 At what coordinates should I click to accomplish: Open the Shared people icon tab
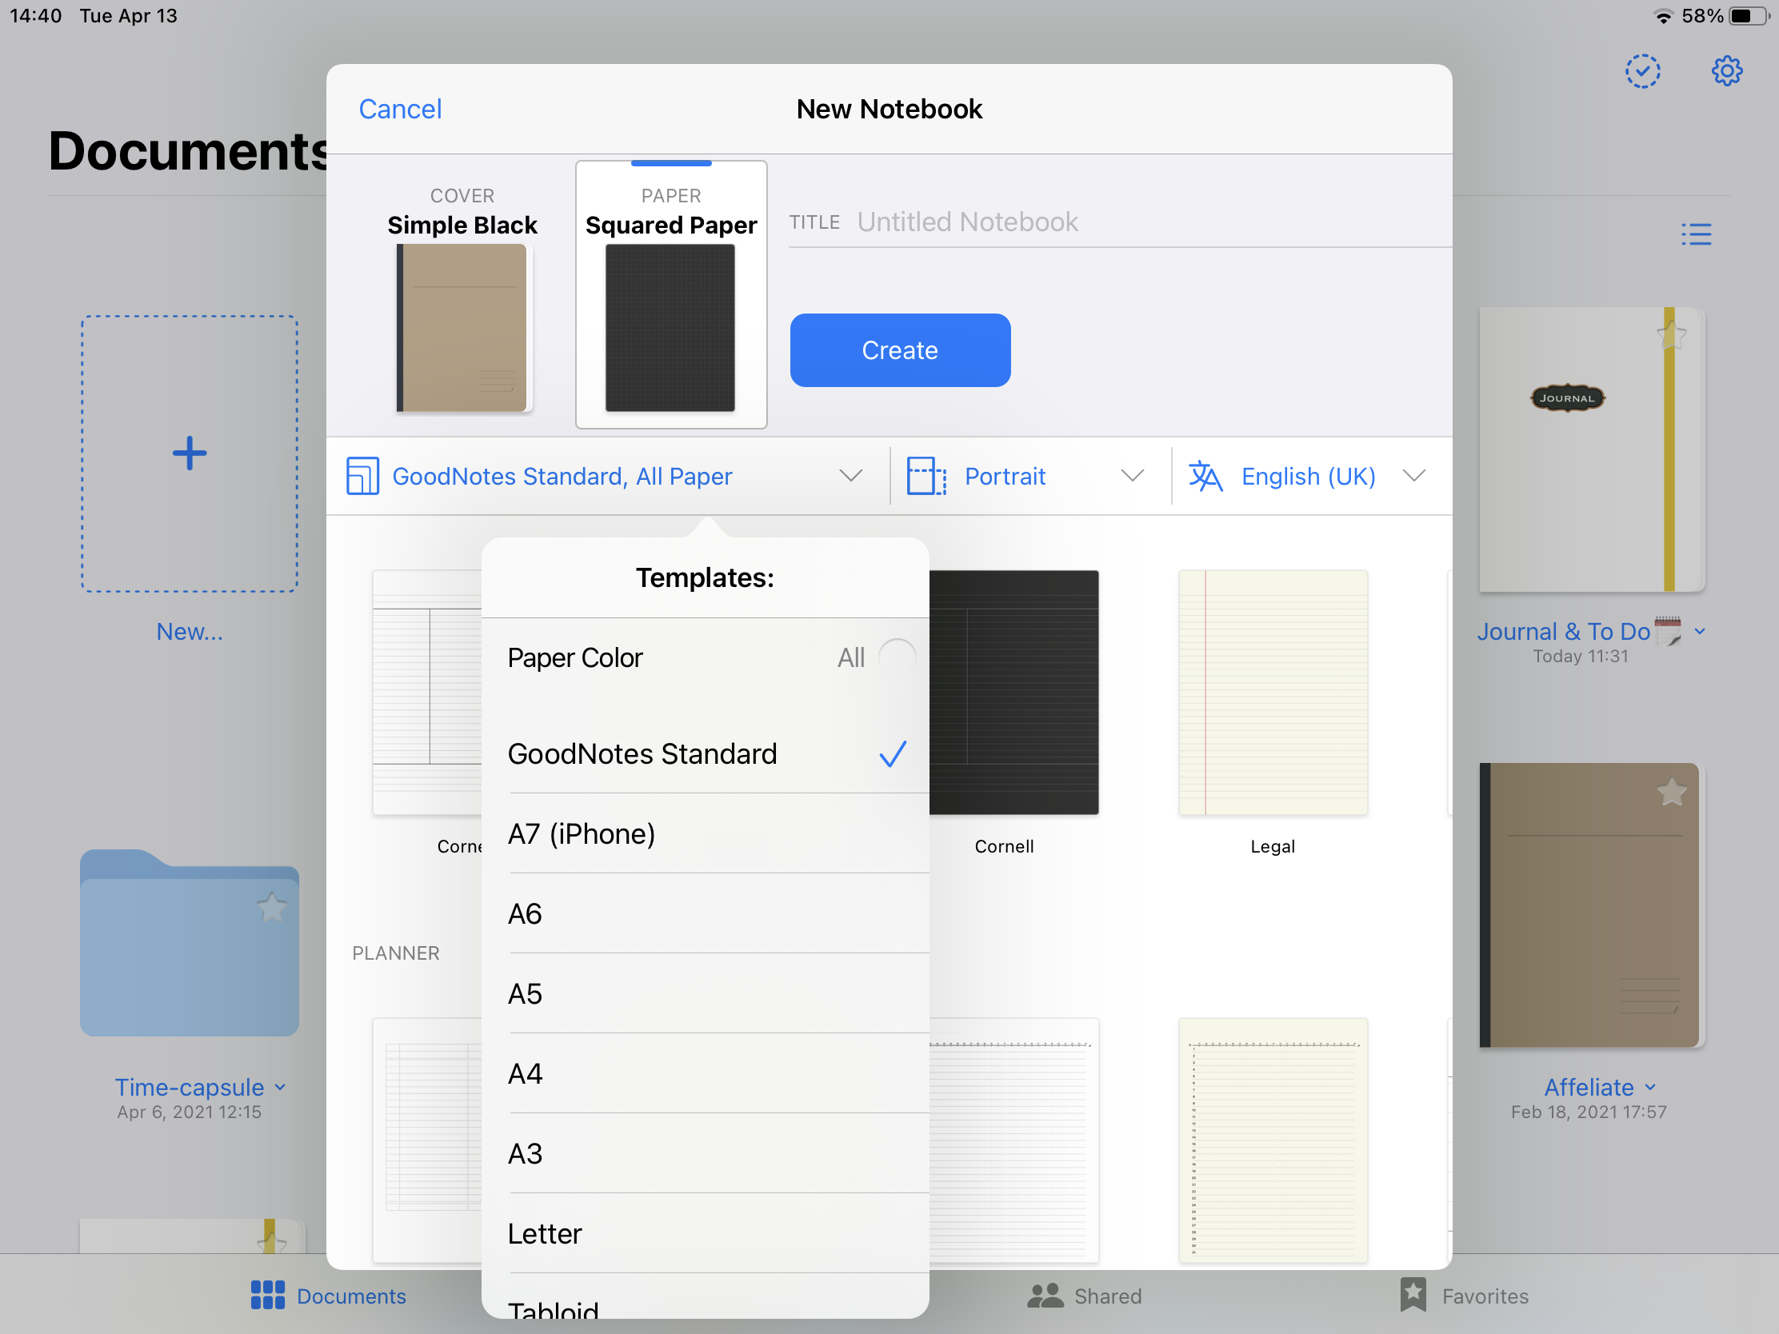click(x=1045, y=1296)
